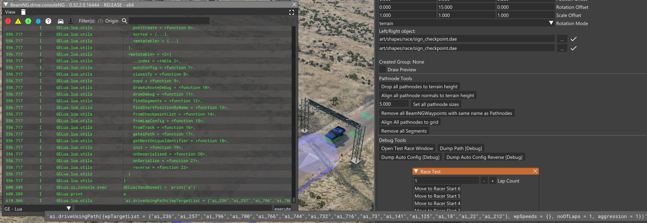Viewport: 647px width, 223px height.
Task: Collapse the consoleNG window triangle
Action: point(6,4)
